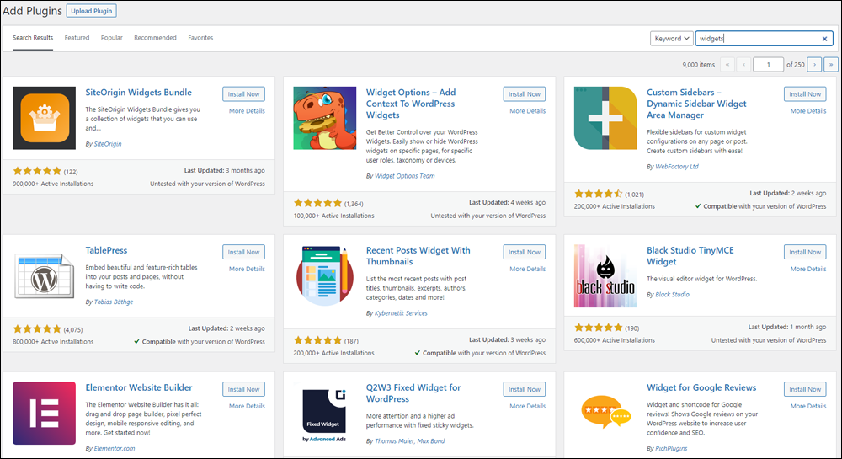Click the Custom Sidebars plus plugin icon
The width and height of the screenshot is (842, 459).
(x=605, y=118)
